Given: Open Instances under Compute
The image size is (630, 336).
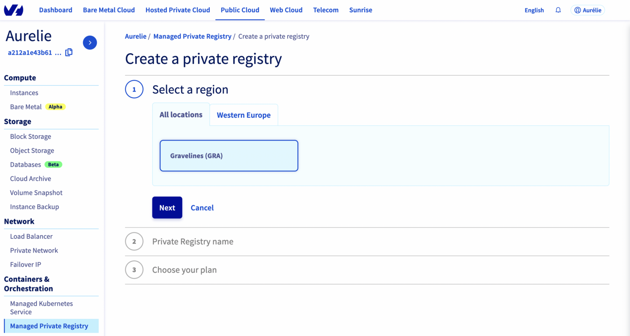Looking at the screenshot, I should (24, 92).
